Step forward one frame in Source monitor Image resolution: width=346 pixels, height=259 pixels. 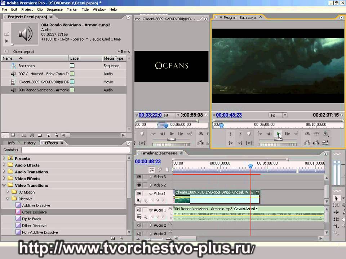[x=181, y=134]
